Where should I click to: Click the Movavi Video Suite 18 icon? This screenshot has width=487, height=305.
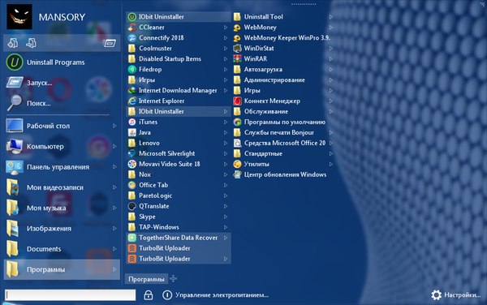132,164
